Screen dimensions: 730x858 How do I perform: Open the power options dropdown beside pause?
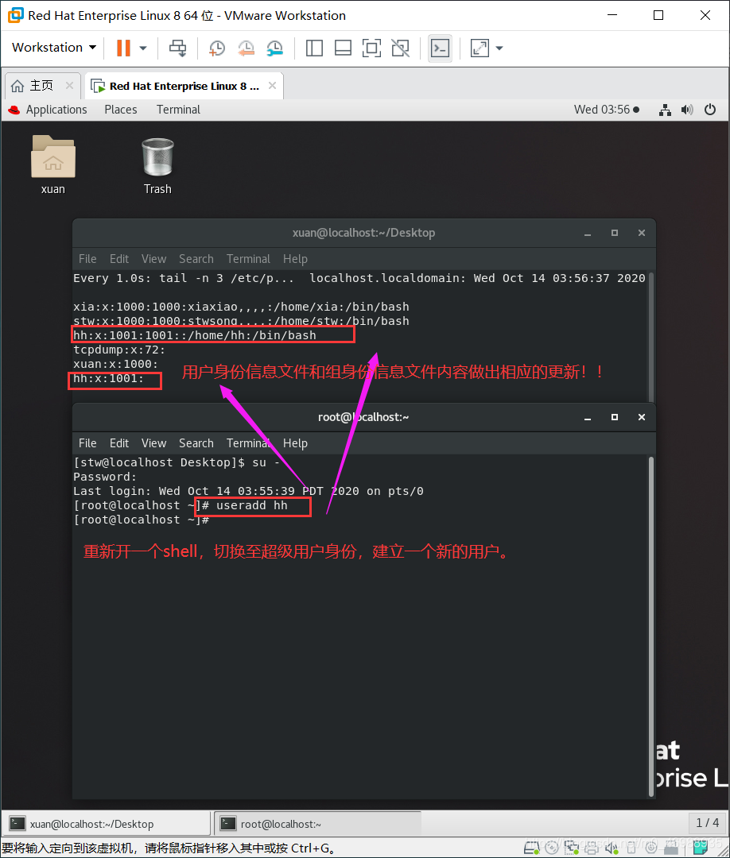(143, 48)
